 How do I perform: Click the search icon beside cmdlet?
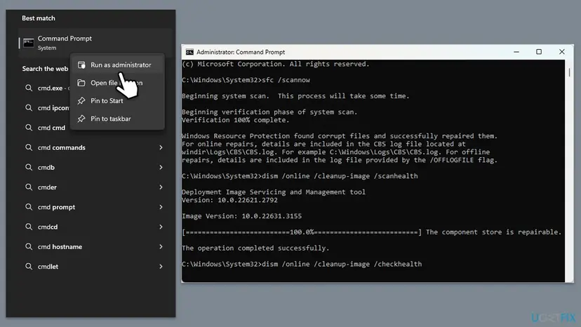(29, 266)
